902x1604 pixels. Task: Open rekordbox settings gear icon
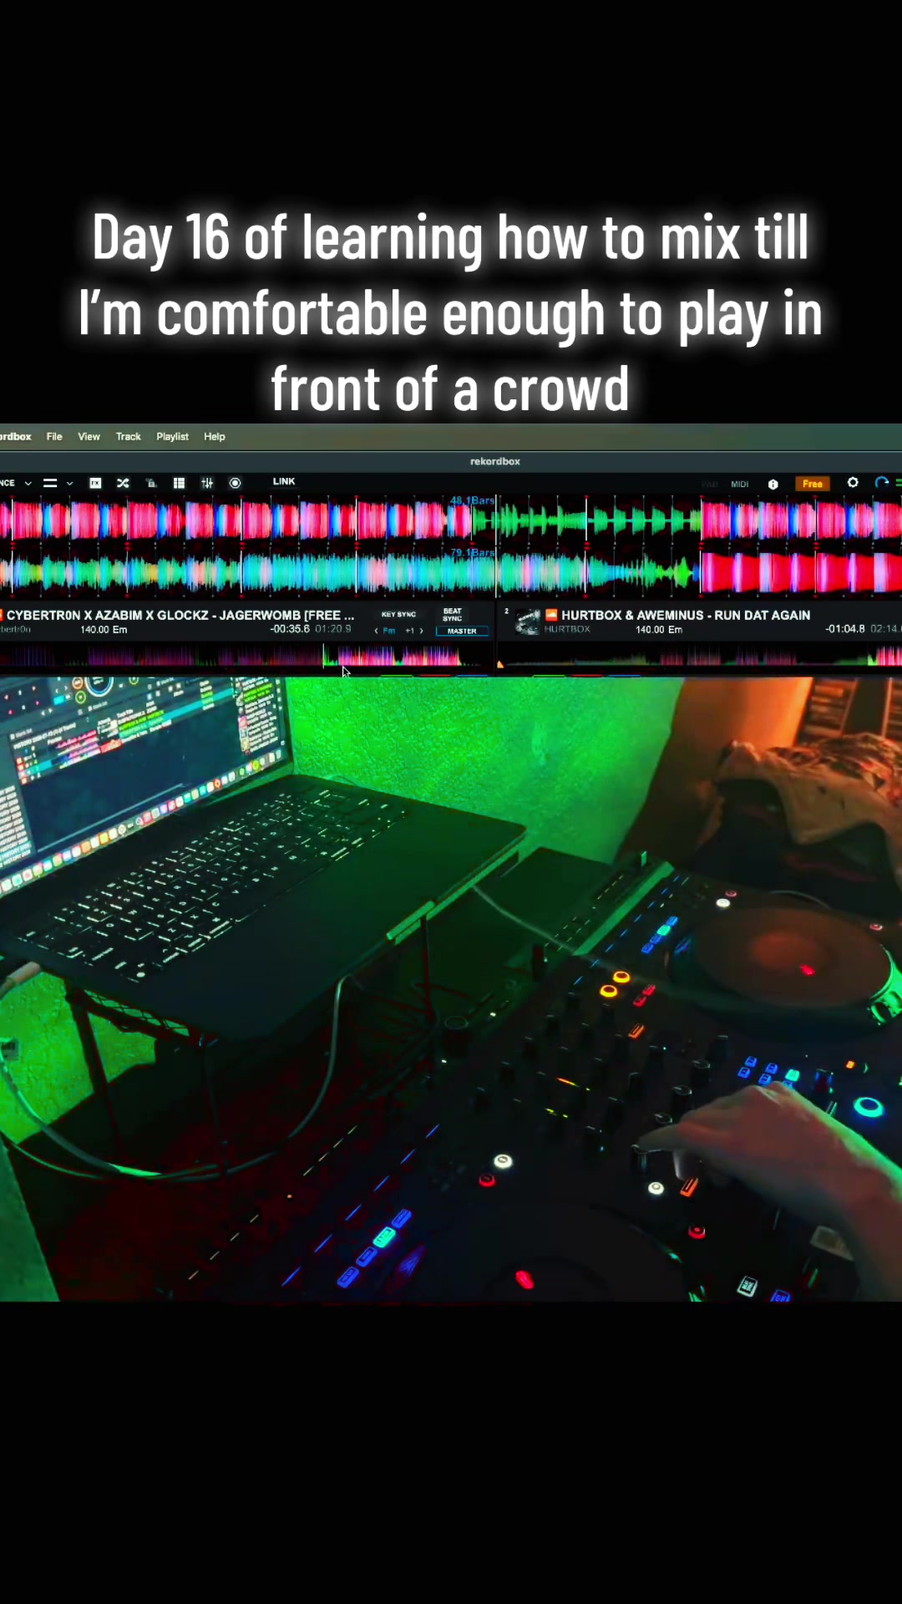click(853, 483)
